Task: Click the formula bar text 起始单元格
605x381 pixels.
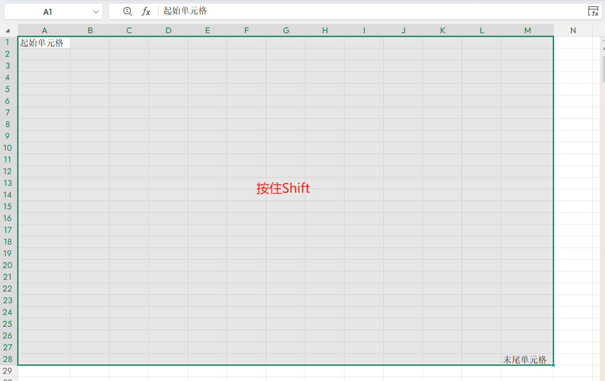Action: pos(185,11)
